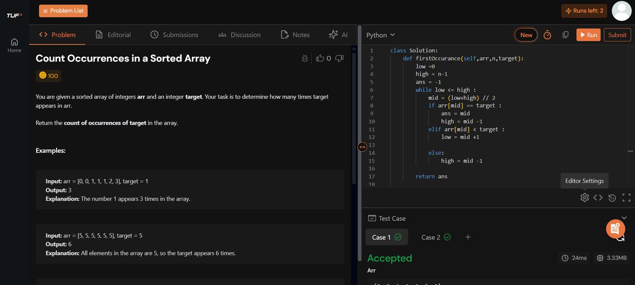Click line number 13 in gutter
The height and width of the screenshot is (285, 635).
(x=371, y=145)
